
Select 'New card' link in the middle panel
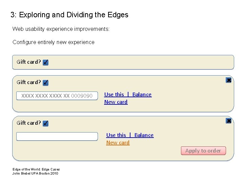coord(116,102)
